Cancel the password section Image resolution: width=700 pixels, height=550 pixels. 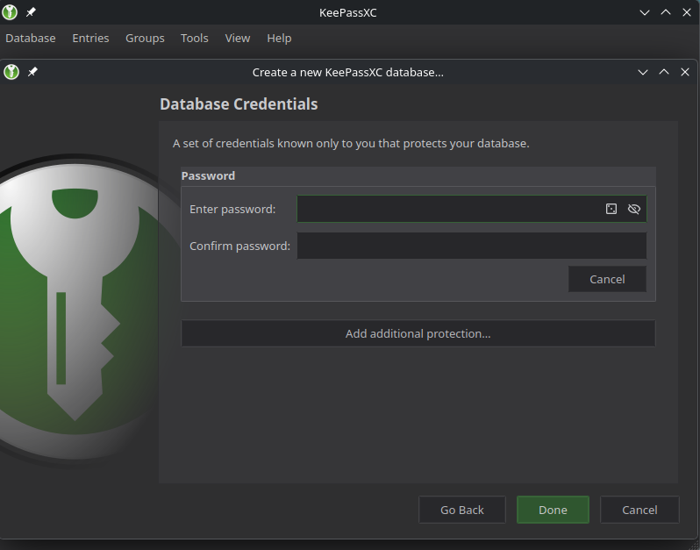tap(607, 279)
